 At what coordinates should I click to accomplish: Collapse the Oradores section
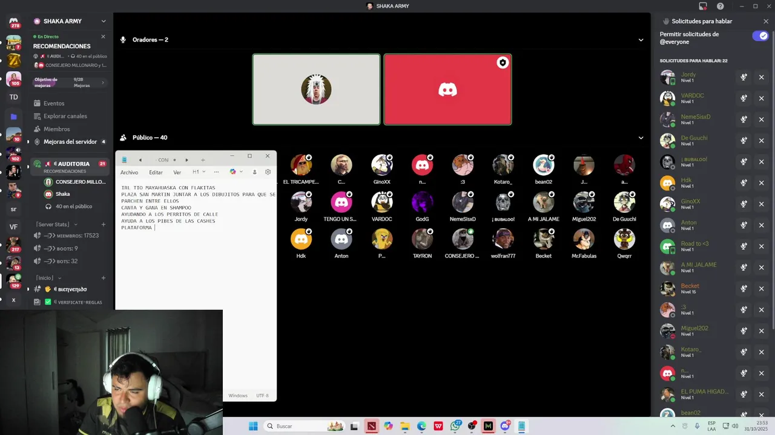(x=641, y=40)
